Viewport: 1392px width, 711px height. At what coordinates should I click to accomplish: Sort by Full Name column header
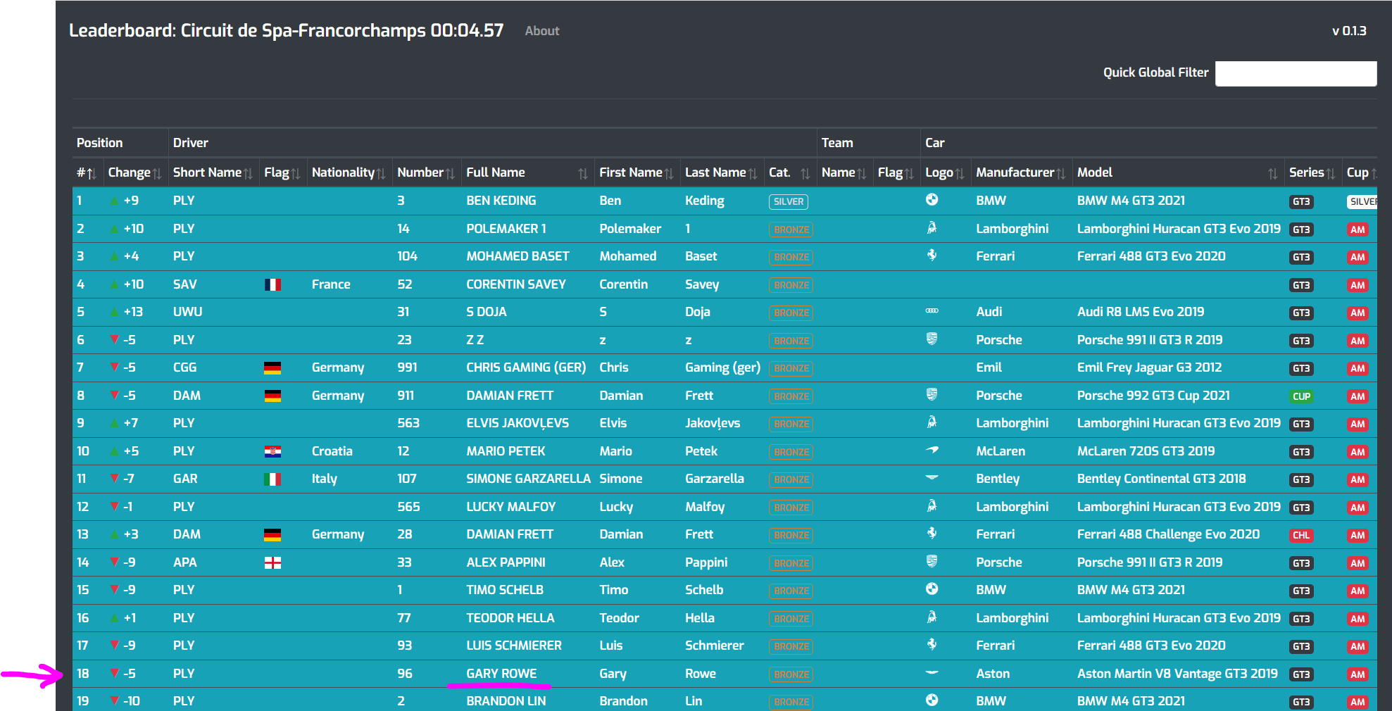click(x=527, y=172)
